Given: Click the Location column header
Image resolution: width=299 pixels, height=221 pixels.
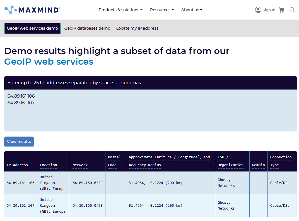Looking at the screenshot, I should coord(48,165).
